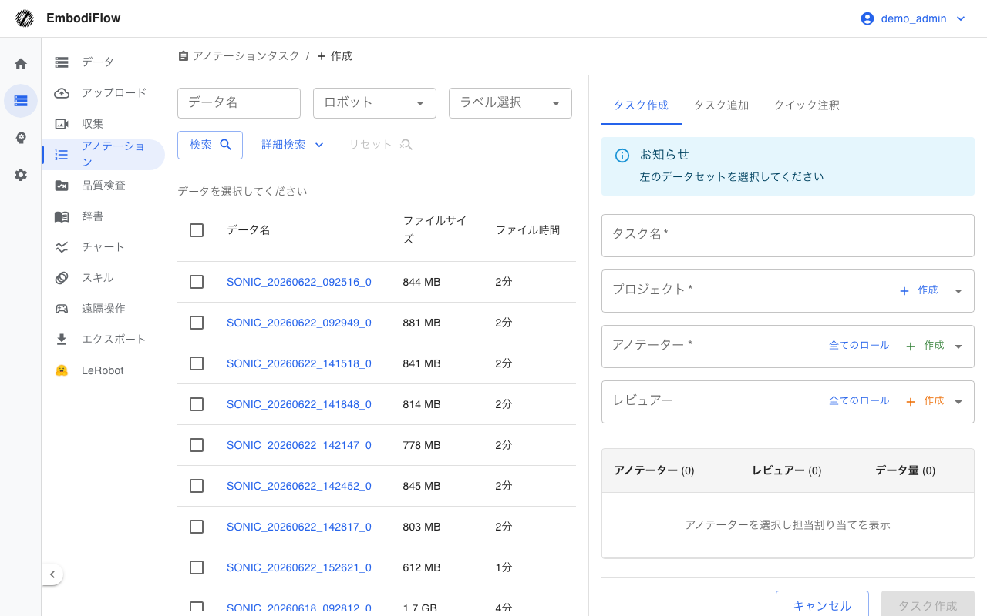Viewport: 987px width, 616px height.
Task: Open the AI head icon in the left rail
Action: coord(21,138)
